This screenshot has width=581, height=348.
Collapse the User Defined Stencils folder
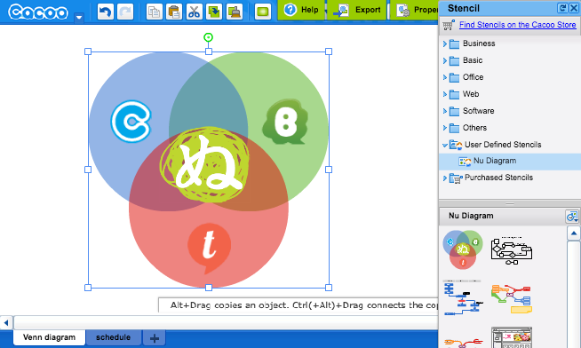click(445, 145)
